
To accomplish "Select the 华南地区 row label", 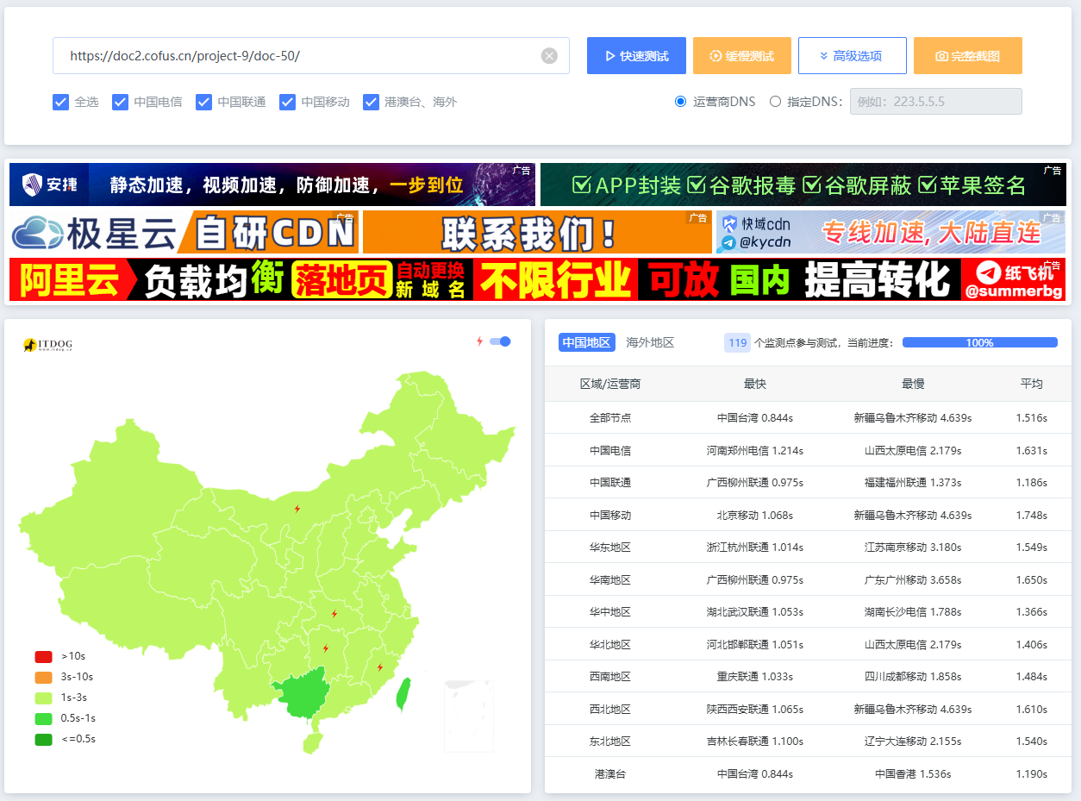I will tap(610, 579).
